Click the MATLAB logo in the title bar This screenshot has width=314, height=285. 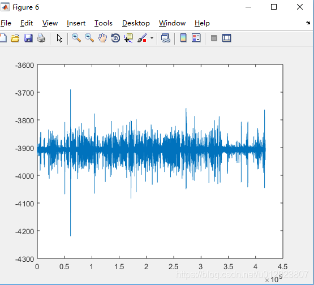pos(5,7)
